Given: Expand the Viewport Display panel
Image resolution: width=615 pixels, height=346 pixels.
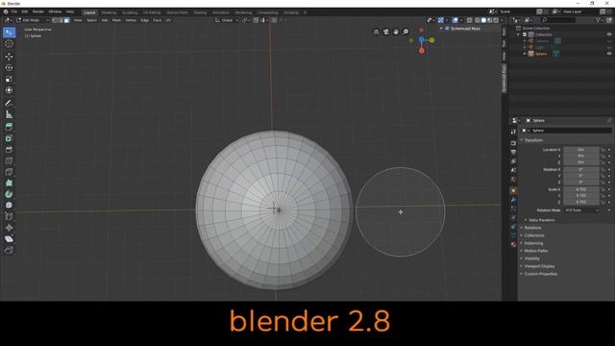Looking at the screenshot, I should [x=539, y=266].
